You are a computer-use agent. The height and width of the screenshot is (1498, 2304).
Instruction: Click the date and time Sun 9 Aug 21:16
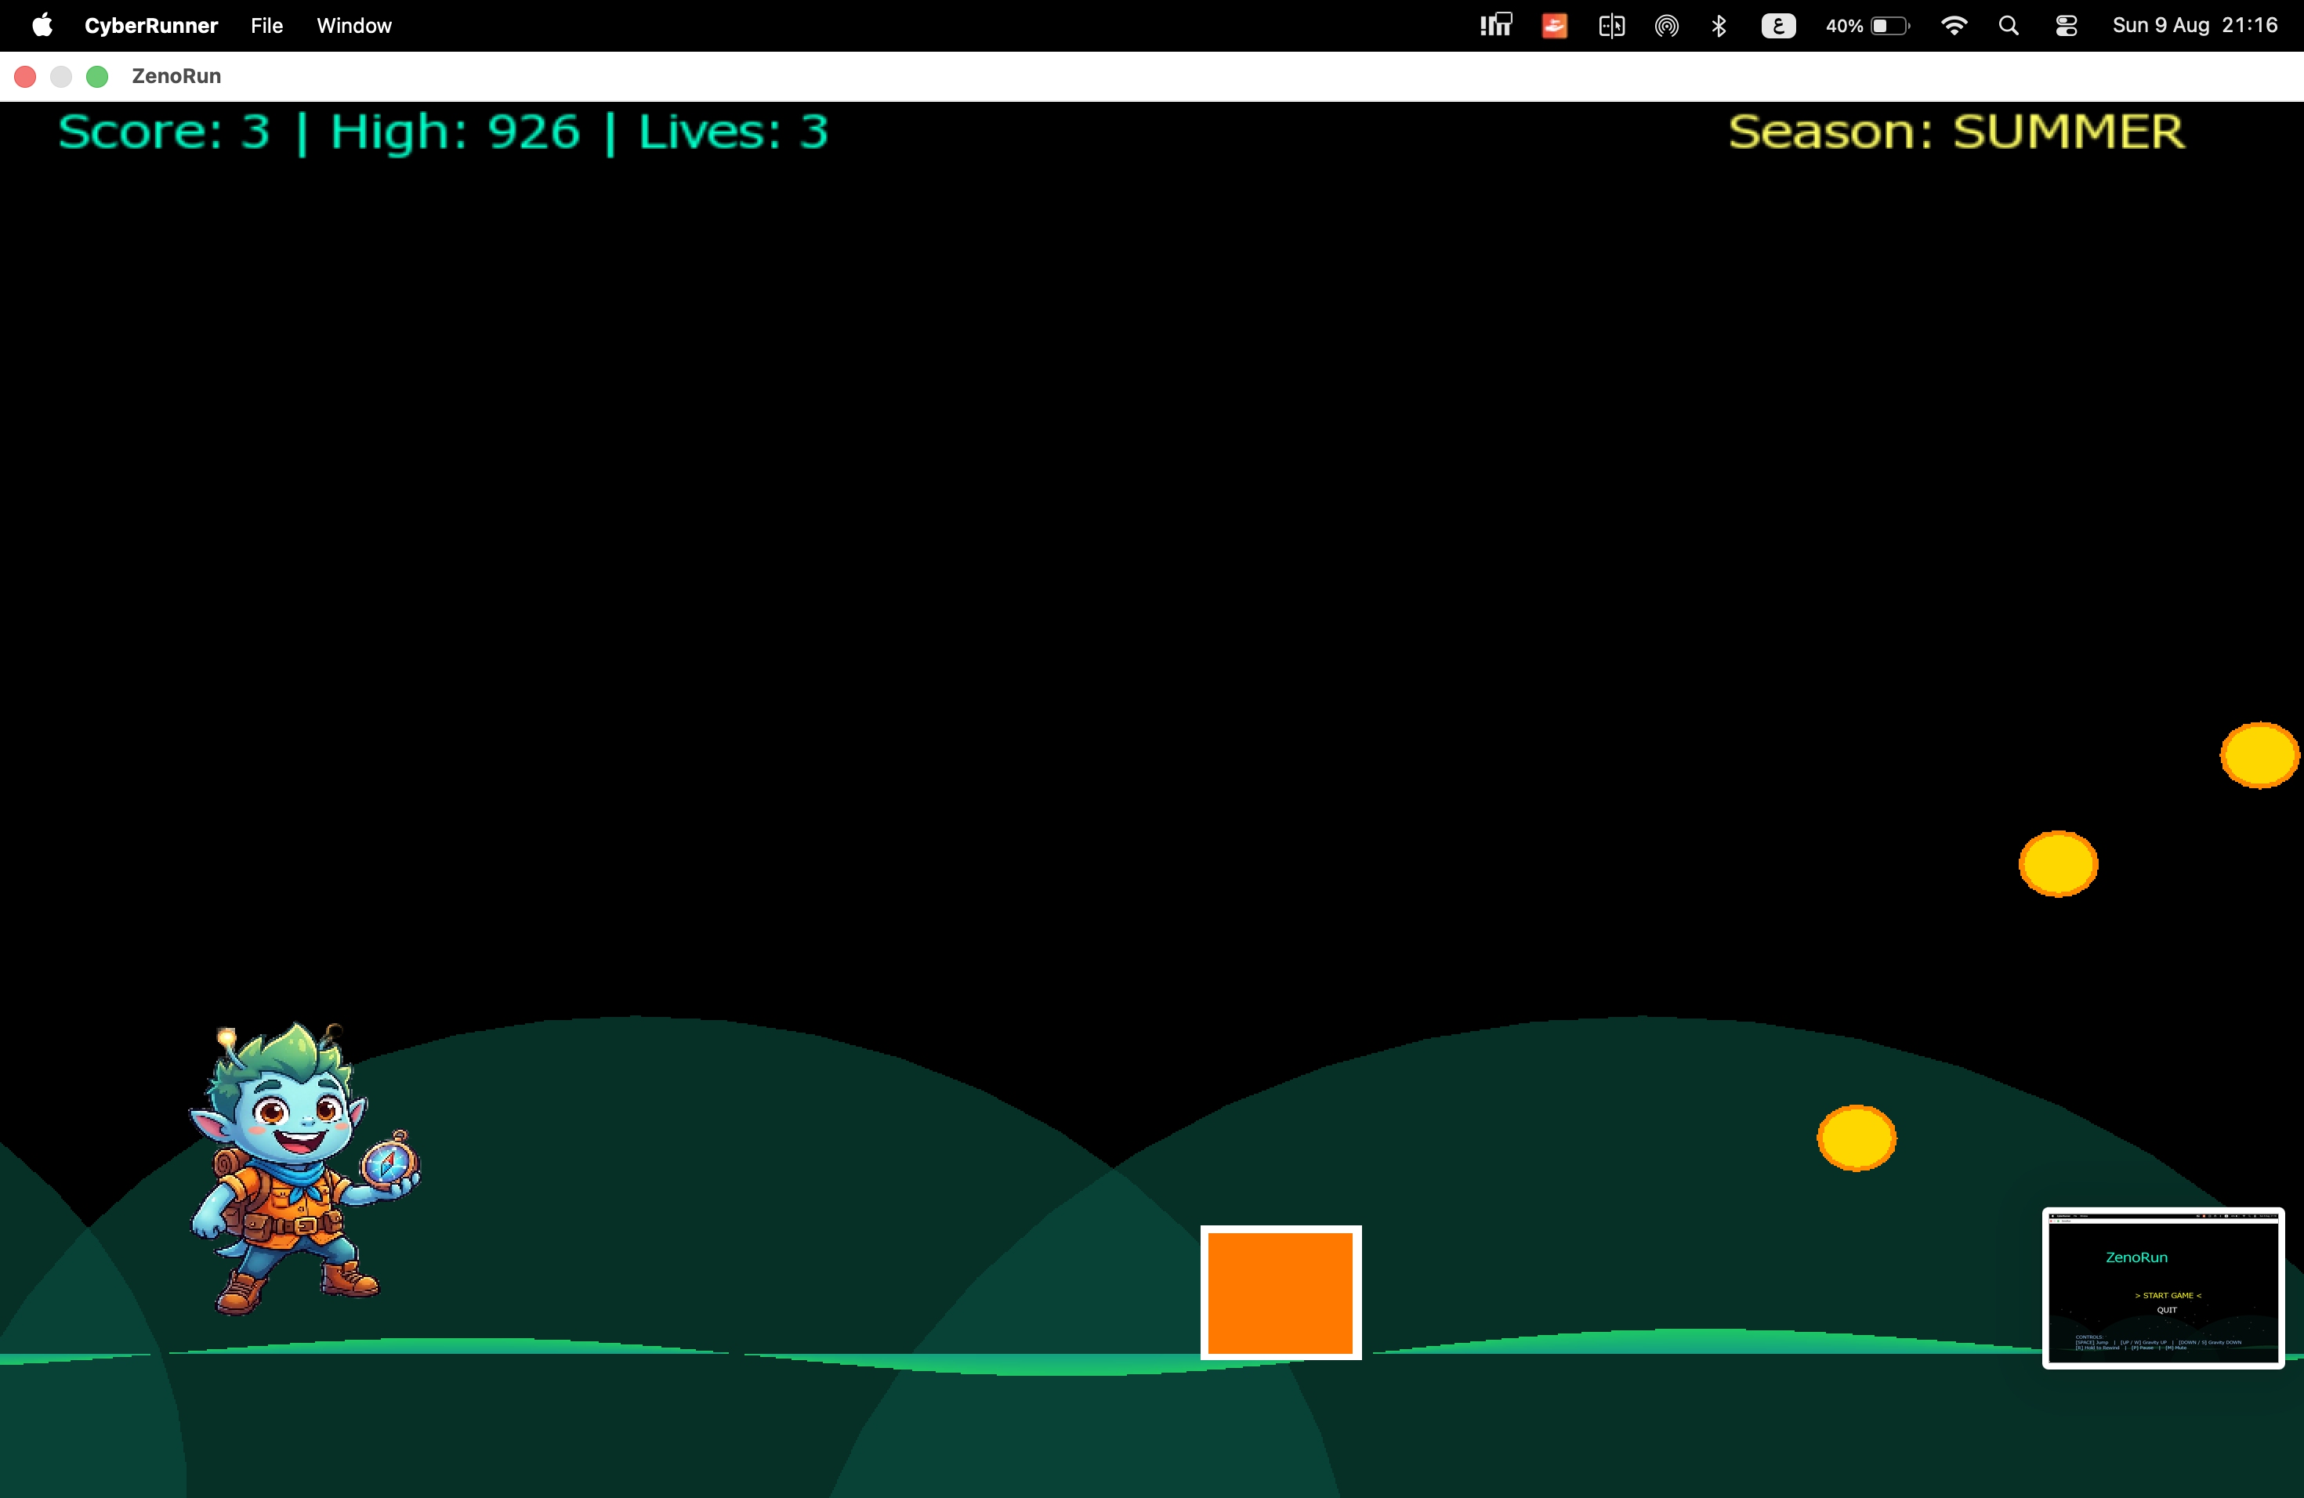point(2194,25)
